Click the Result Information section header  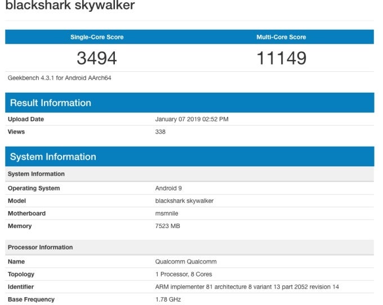pos(190,103)
